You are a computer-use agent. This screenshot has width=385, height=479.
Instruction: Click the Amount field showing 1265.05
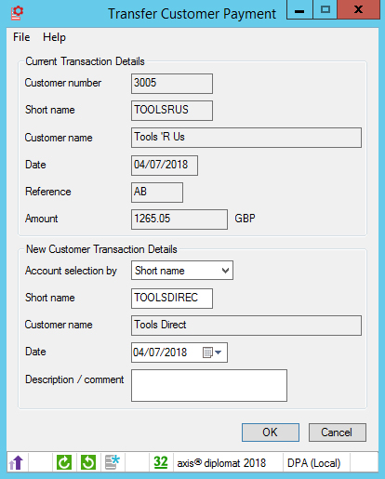(179, 220)
